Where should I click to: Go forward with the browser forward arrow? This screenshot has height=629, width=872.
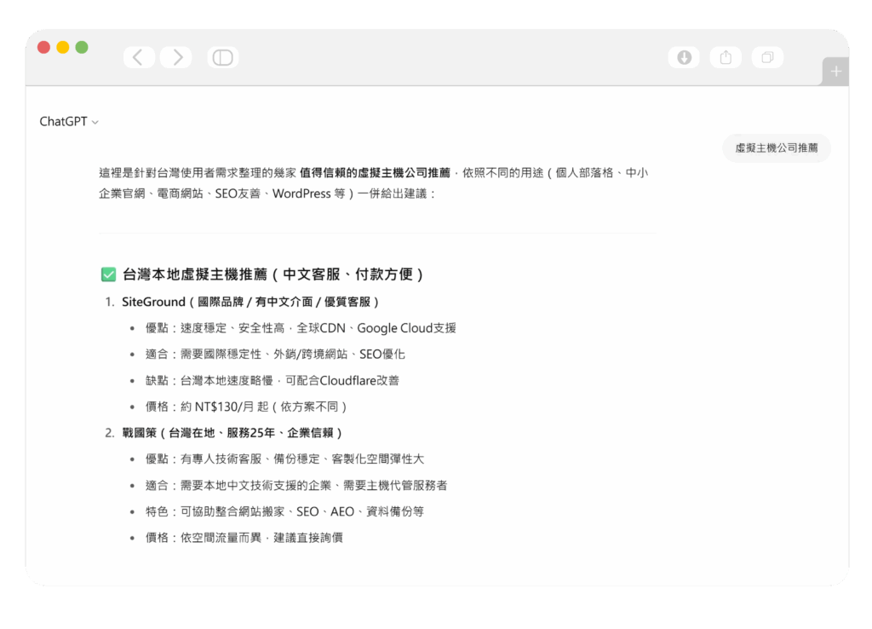pyautogui.click(x=176, y=57)
